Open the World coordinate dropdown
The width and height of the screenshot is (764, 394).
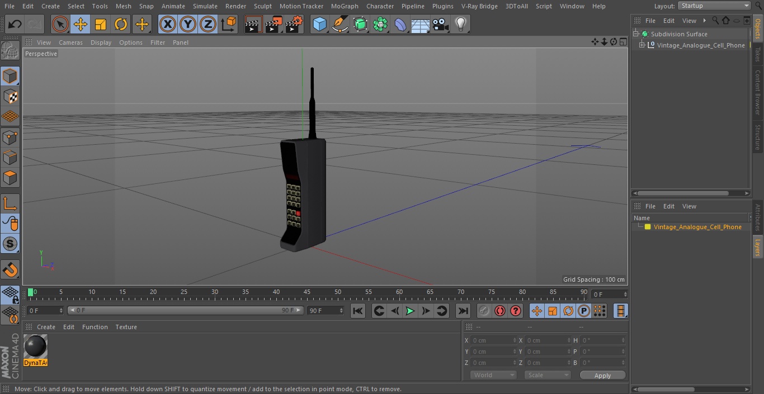click(x=493, y=375)
